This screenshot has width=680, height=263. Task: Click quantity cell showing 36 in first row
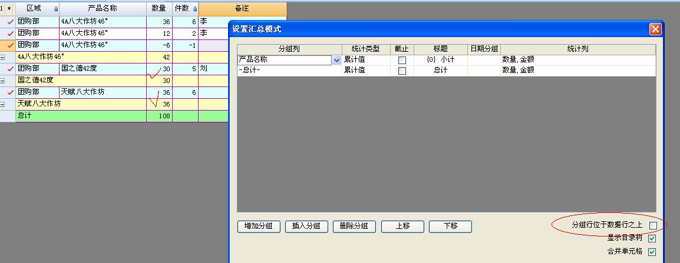(x=159, y=22)
